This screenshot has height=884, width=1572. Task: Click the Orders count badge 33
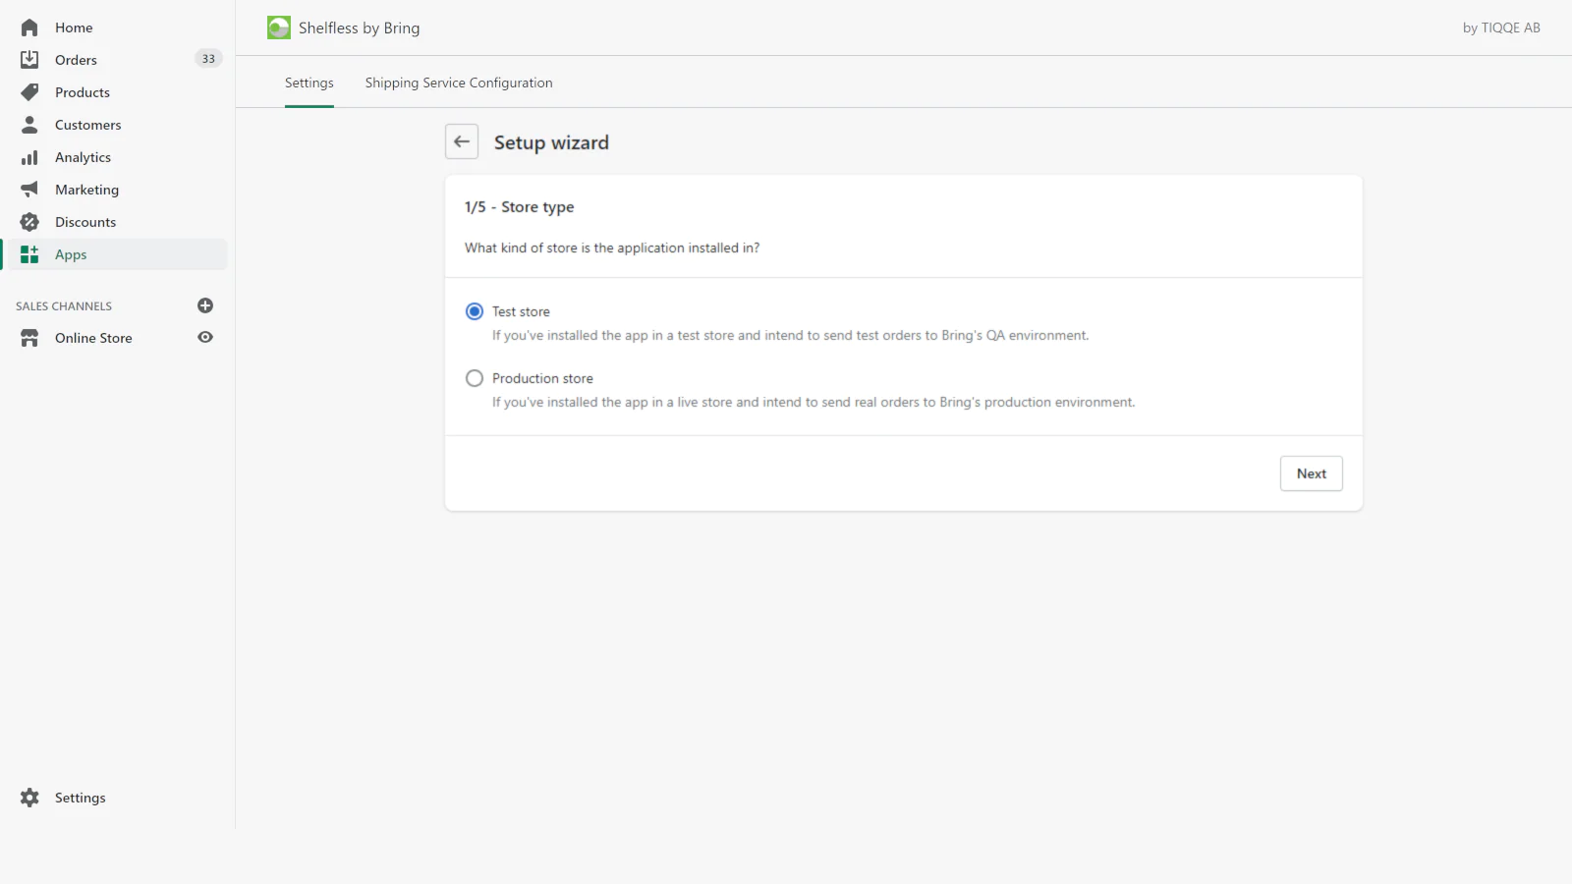point(208,59)
